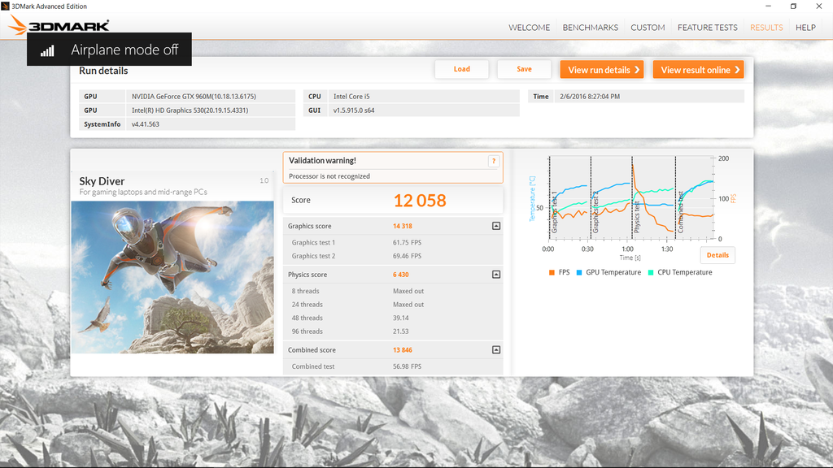Open the FEATURE TESTS tab

click(x=707, y=28)
